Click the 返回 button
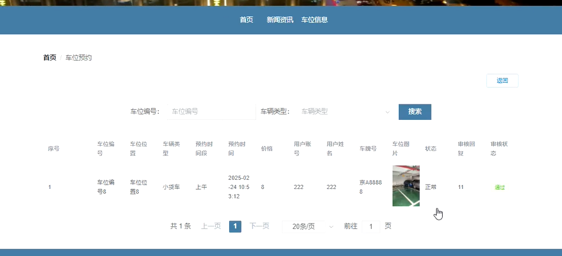 click(502, 80)
